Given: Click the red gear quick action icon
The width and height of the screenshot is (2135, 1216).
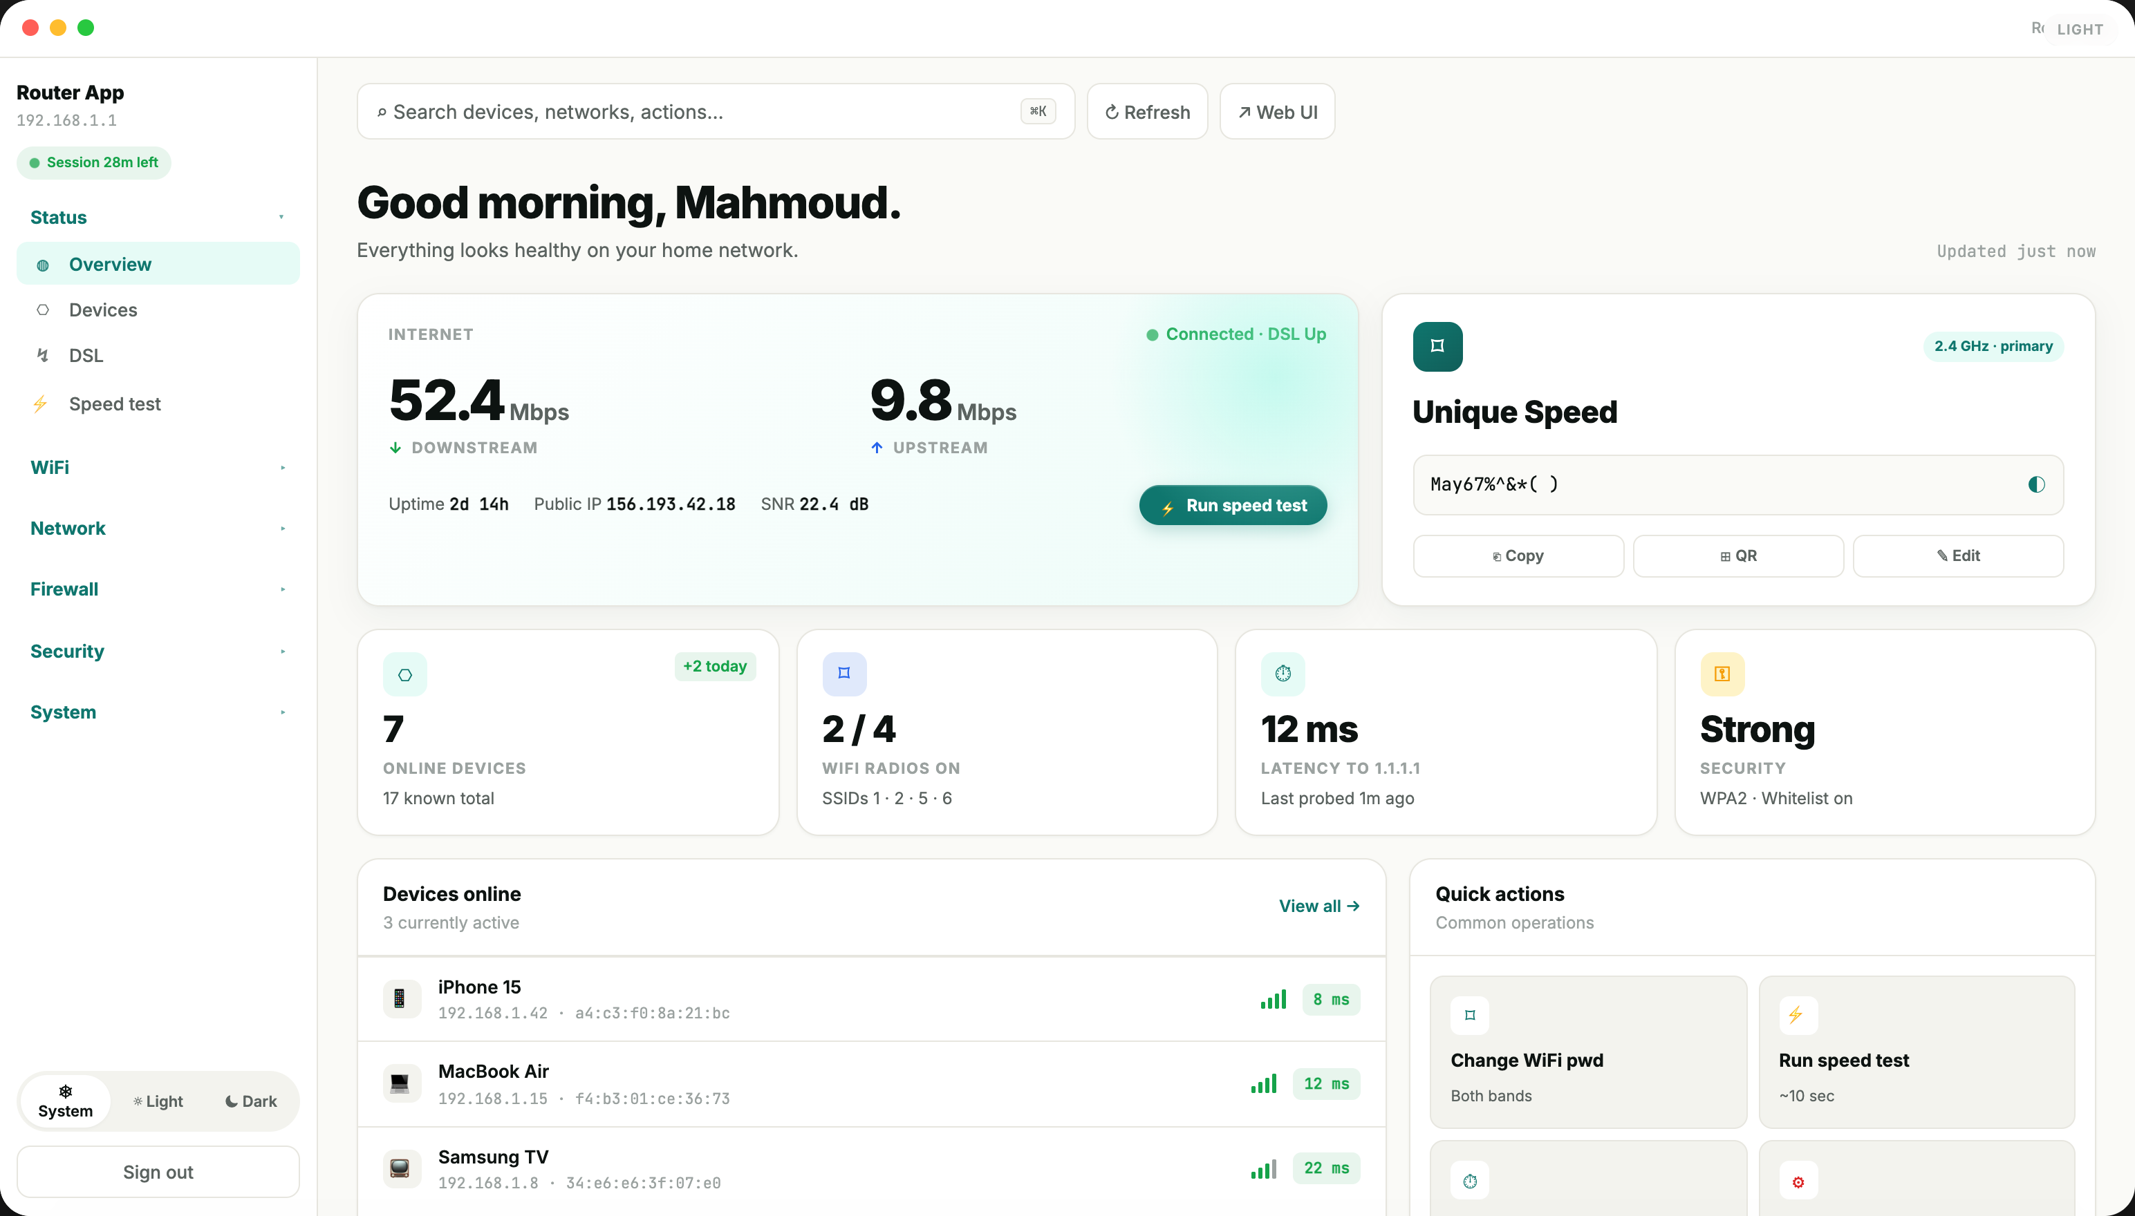Looking at the screenshot, I should [x=1798, y=1181].
